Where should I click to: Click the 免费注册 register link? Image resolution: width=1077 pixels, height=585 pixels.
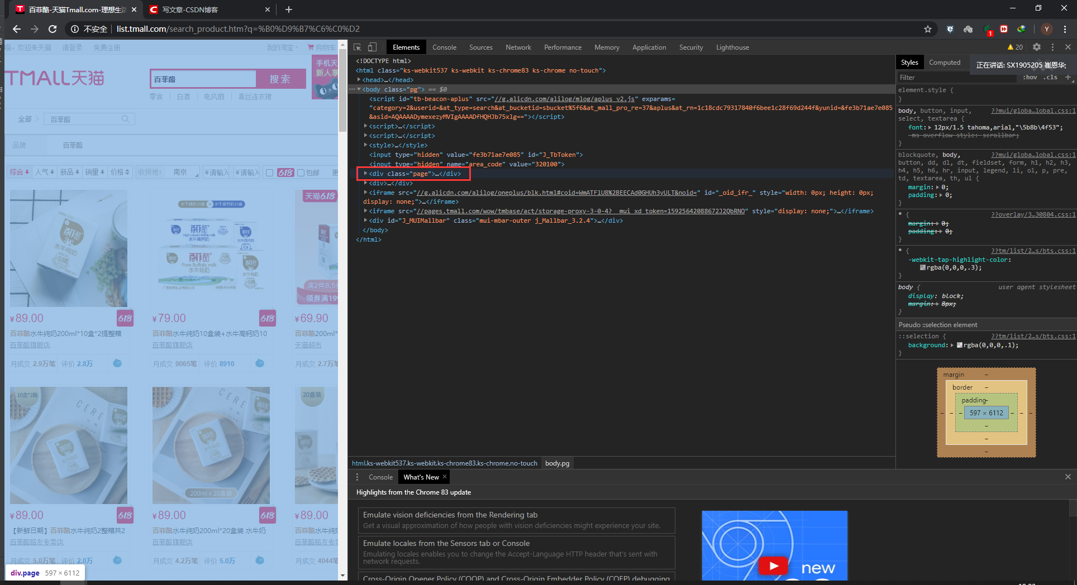(x=107, y=47)
